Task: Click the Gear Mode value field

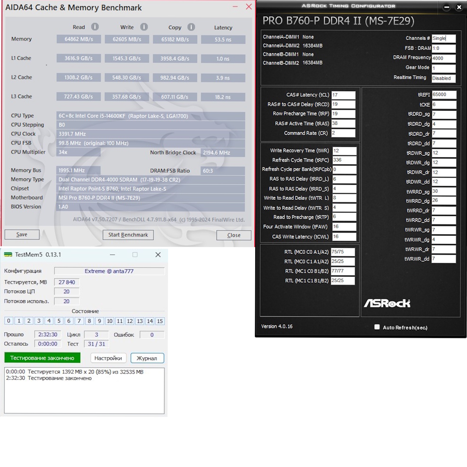Action: tap(444, 68)
